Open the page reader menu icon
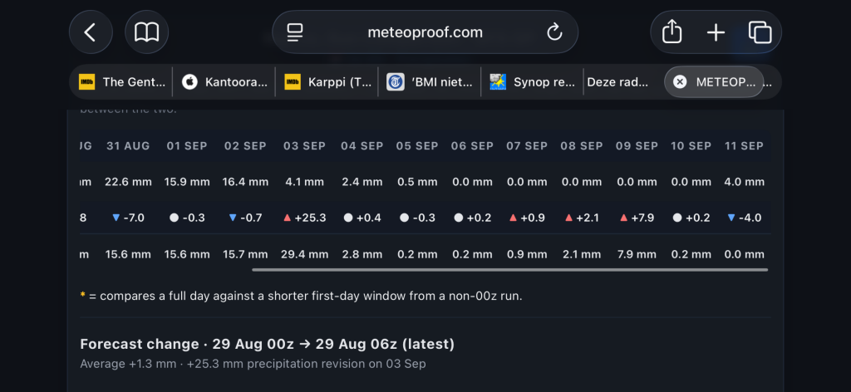The height and width of the screenshot is (392, 851). pos(295,32)
